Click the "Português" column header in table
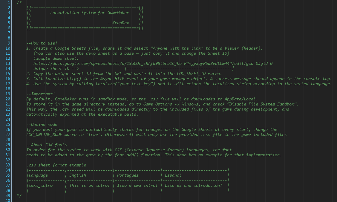The width and height of the screenshot is (337, 202). coord(128,175)
